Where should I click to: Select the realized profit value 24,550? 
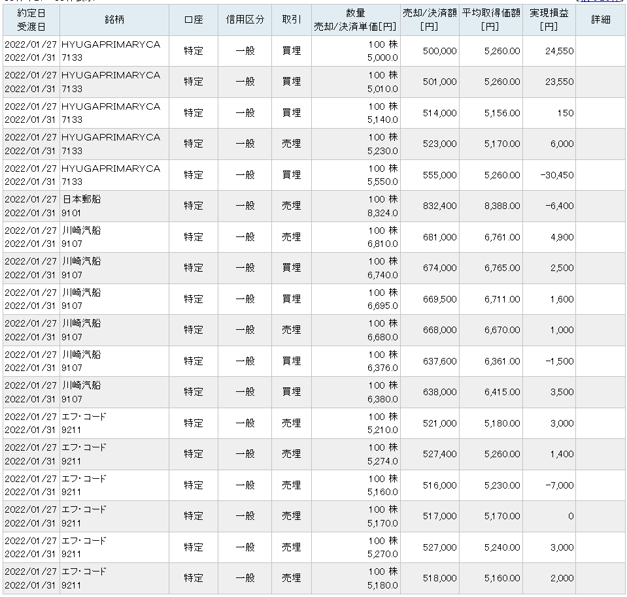tap(559, 51)
